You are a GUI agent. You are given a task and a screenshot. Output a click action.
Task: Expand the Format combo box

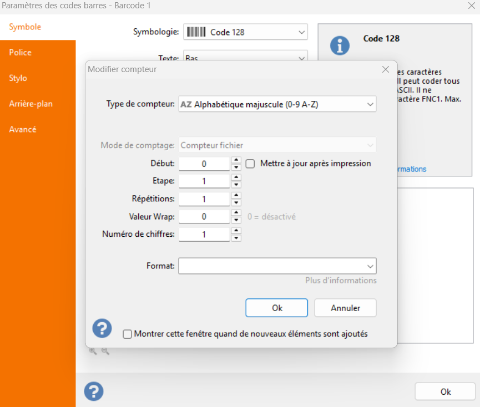pyautogui.click(x=370, y=266)
